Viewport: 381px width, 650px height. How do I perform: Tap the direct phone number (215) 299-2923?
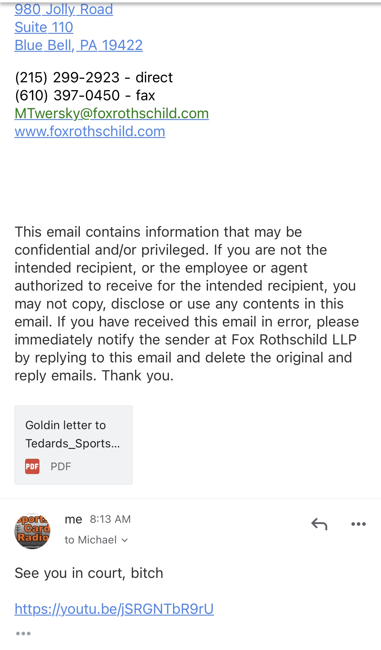67,78
